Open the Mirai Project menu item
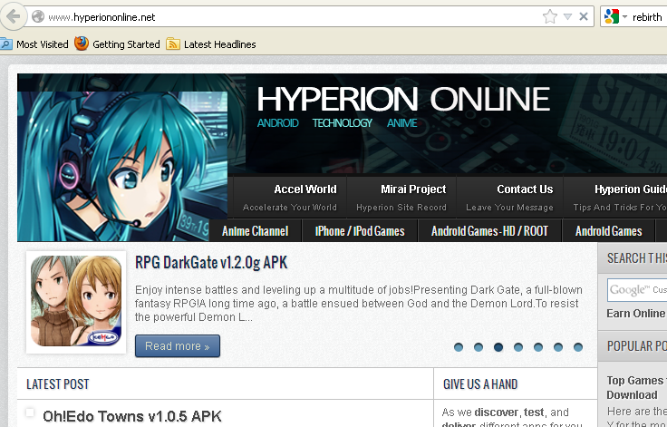 tap(401, 197)
